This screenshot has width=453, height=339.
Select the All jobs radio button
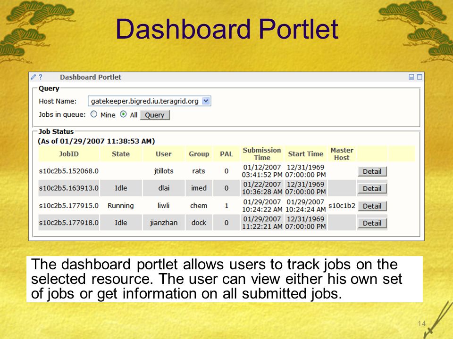point(123,114)
